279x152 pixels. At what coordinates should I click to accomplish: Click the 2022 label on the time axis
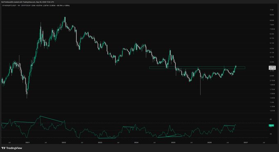(x=64, y=143)
